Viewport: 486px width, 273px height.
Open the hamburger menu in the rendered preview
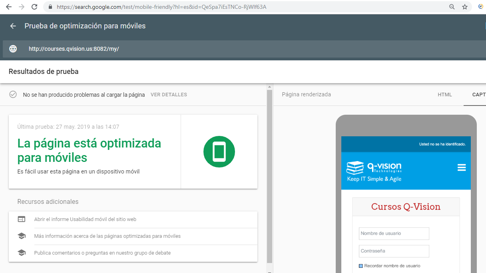[x=462, y=167]
